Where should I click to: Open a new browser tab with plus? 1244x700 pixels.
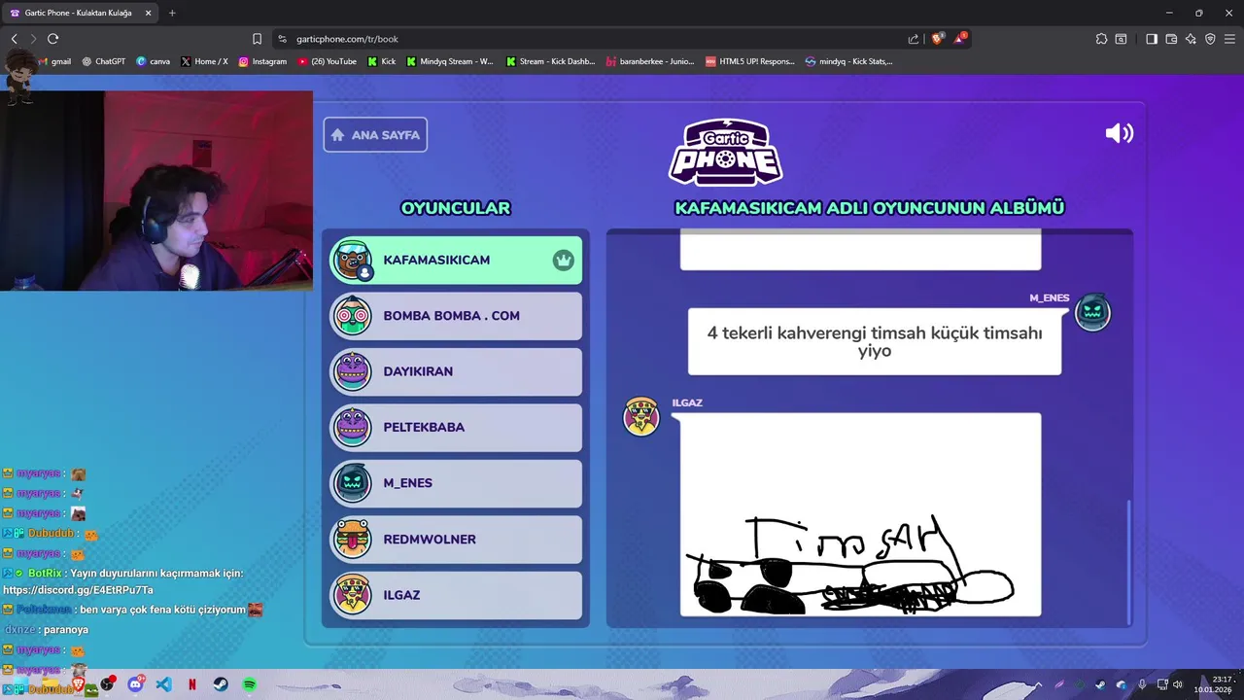tap(172, 13)
